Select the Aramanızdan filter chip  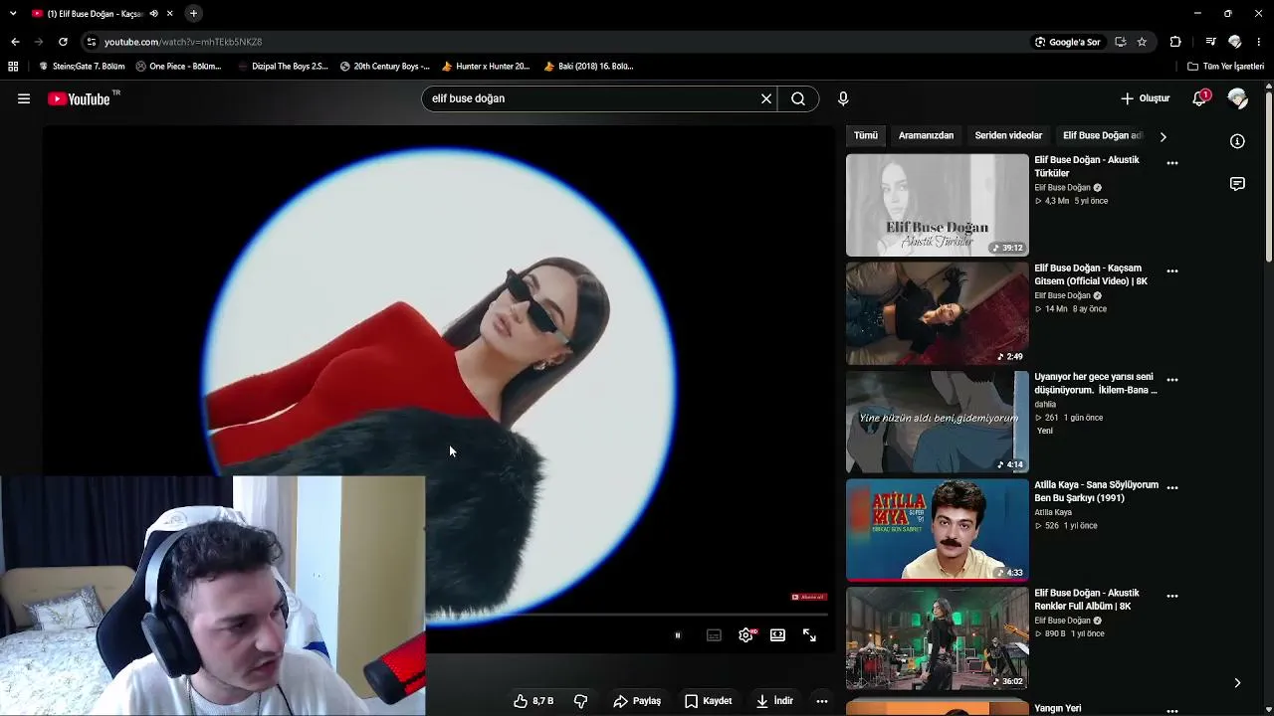click(x=926, y=135)
